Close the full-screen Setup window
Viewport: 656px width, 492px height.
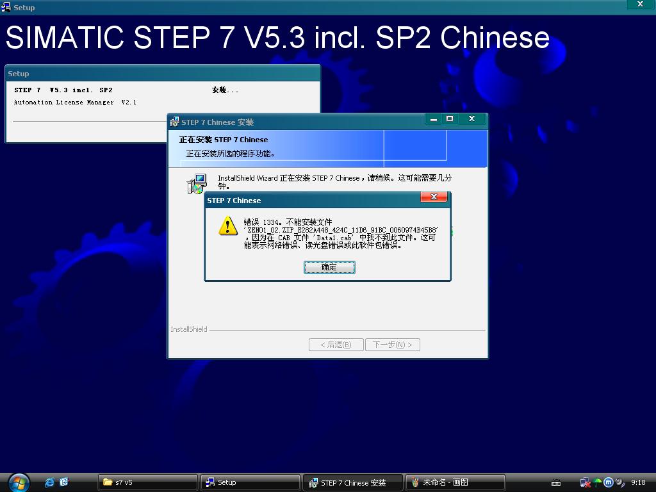[640, 4]
